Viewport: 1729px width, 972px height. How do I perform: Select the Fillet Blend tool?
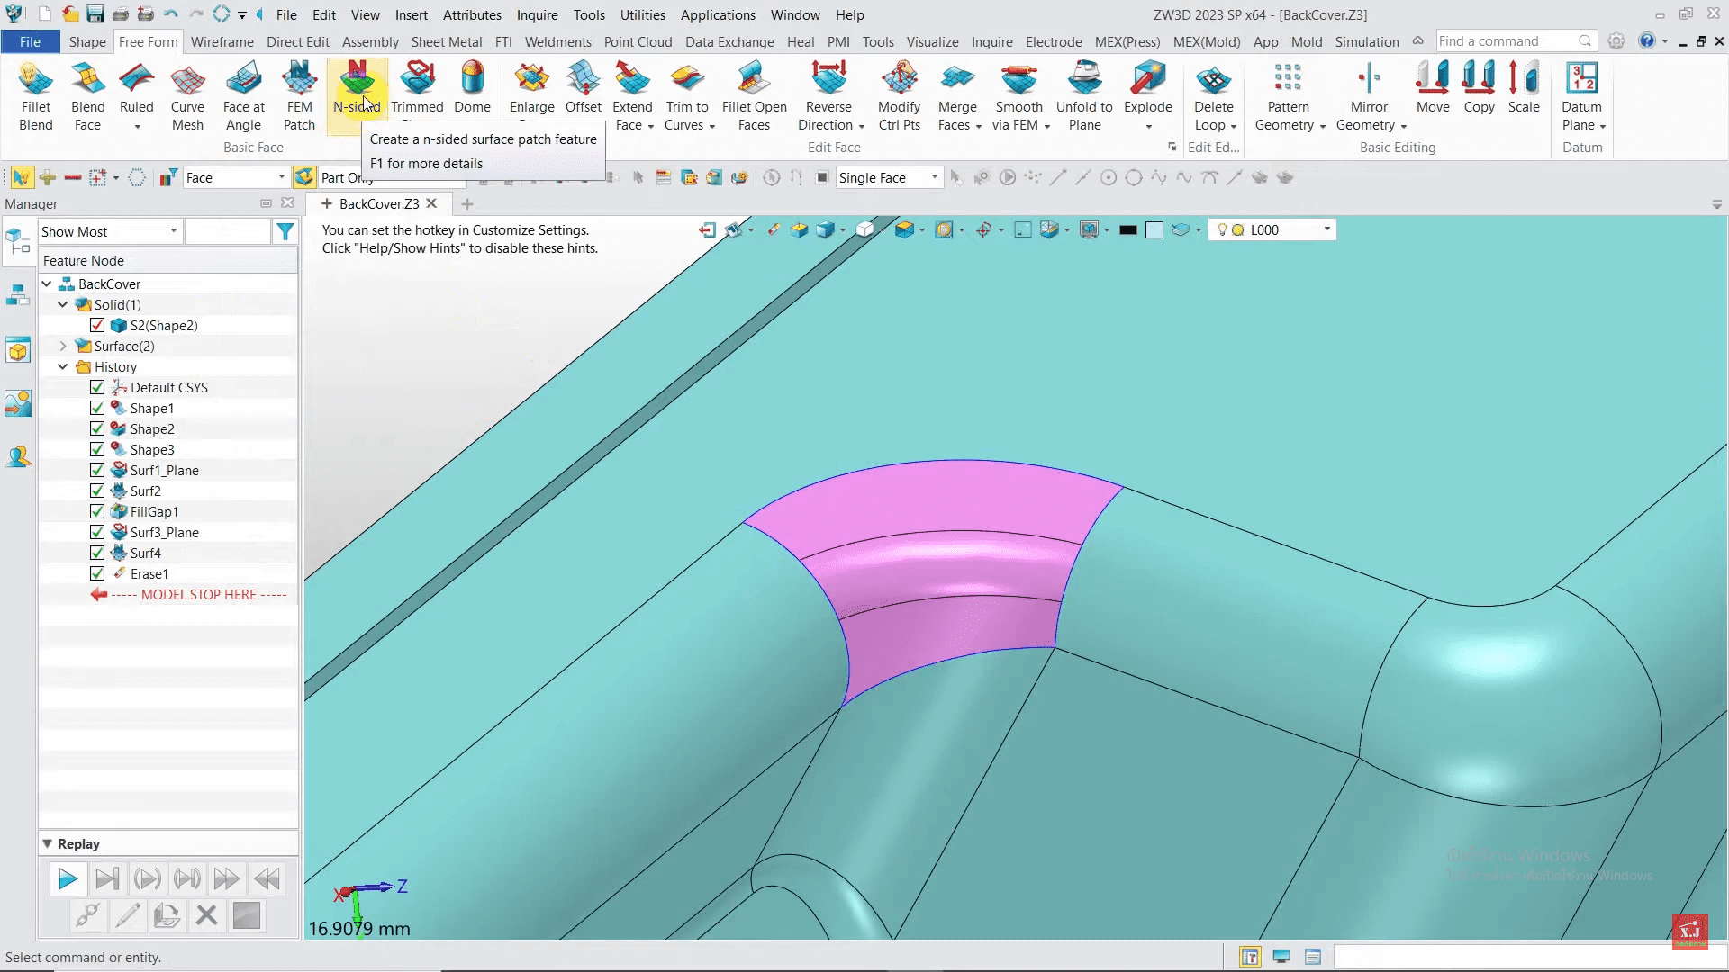coord(36,95)
